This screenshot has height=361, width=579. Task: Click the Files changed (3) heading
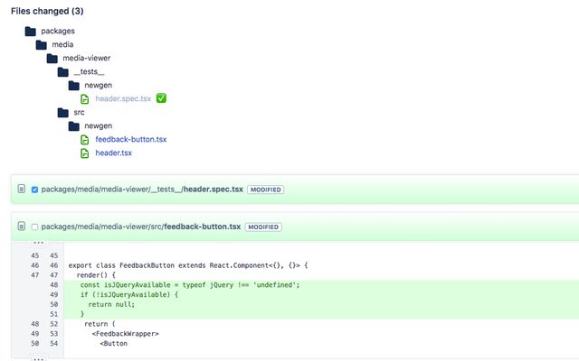[47, 11]
